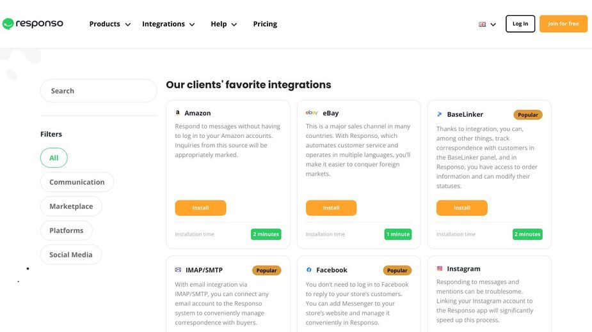Focus the Search input field
Image resolution: width=592 pixels, height=332 pixels.
tap(99, 91)
